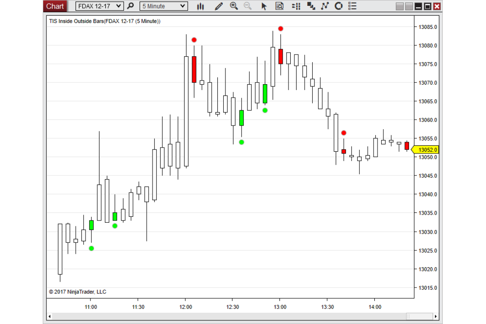Screen dimensions: 486x324
Task: Open the chart properties list icon
Action: [352, 6]
